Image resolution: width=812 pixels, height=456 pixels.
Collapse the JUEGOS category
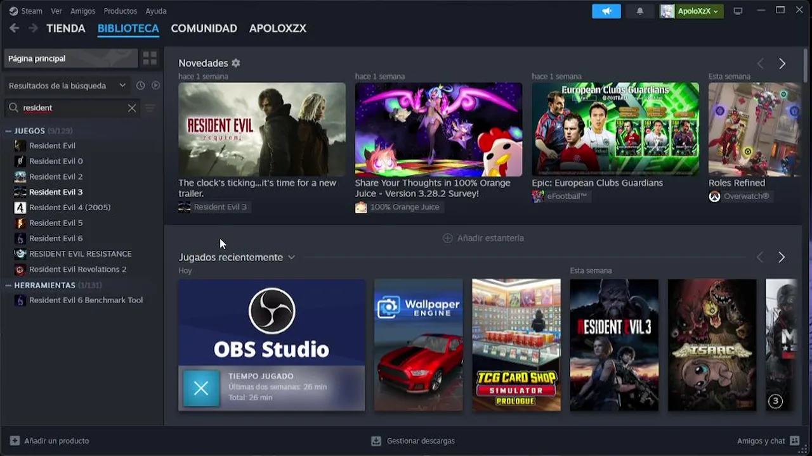[x=8, y=131]
